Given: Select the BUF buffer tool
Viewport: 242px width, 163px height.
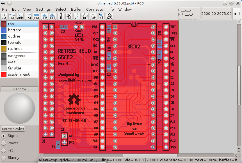Looking at the screenshot, I should tap(61, 16).
